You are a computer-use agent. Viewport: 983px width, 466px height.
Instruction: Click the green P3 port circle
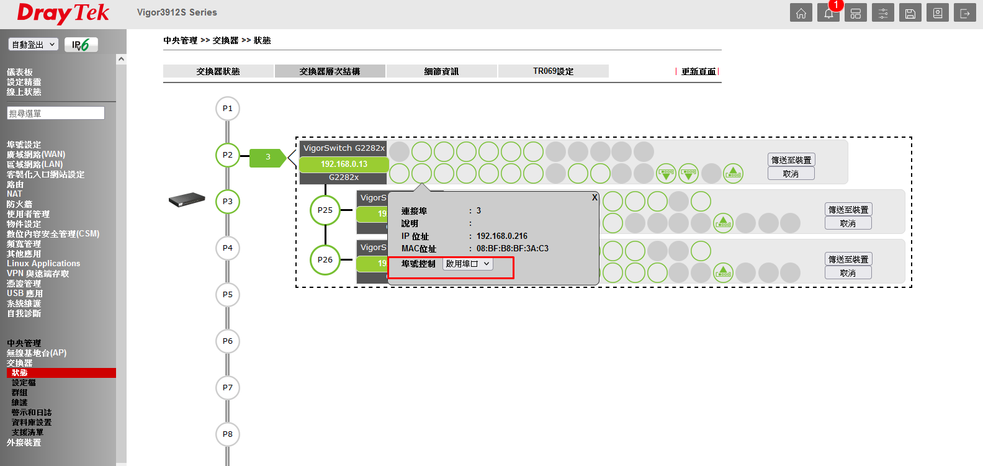point(228,202)
